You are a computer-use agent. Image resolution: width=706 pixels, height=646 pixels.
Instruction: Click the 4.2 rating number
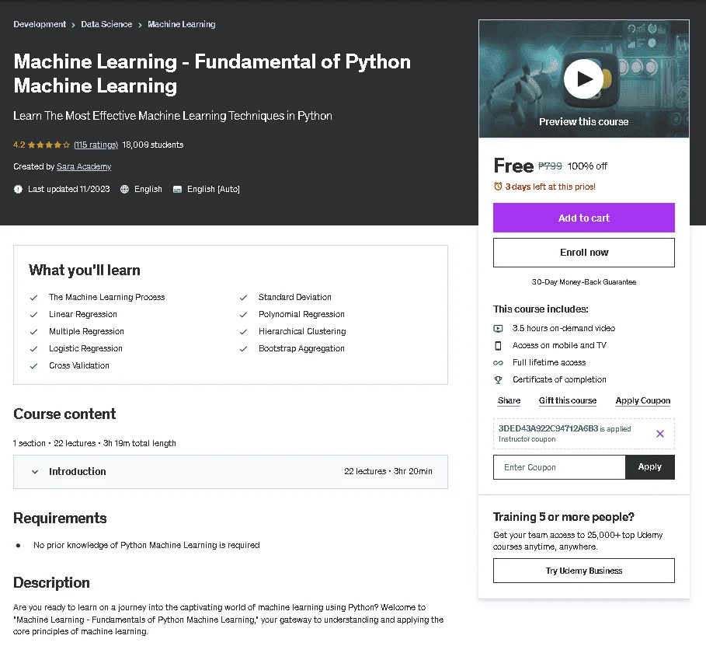(19, 145)
